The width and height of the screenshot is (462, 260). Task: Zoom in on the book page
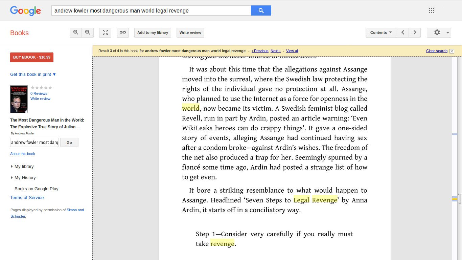coord(76,32)
